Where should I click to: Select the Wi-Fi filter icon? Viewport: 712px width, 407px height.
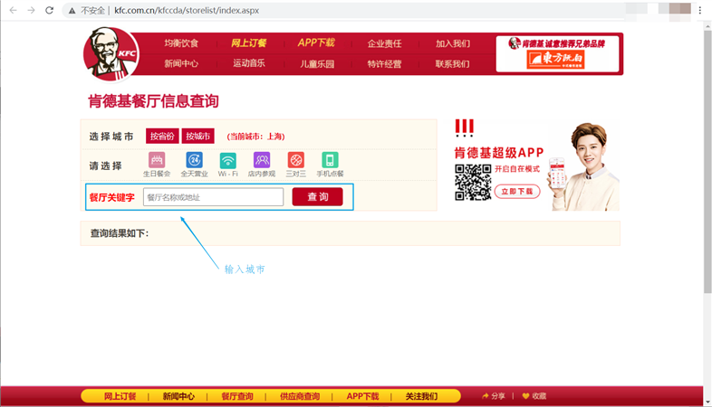(228, 160)
